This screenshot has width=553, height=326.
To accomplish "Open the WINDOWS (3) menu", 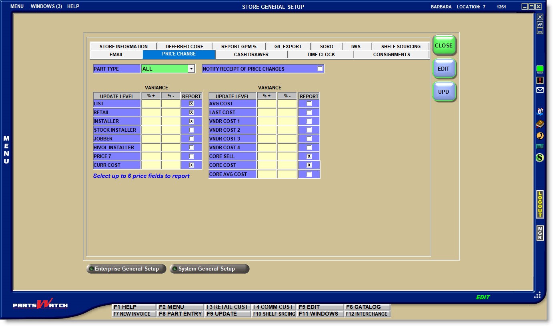I will click(x=46, y=6).
